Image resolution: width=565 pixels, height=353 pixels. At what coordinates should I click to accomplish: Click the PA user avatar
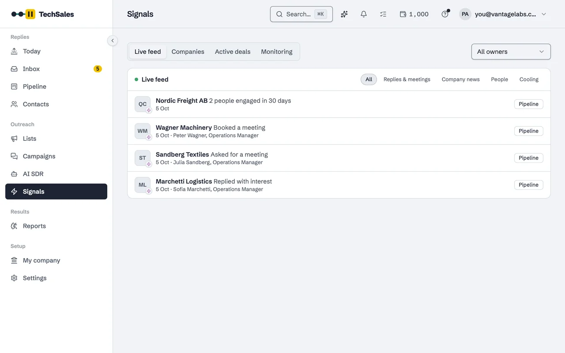click(465, 14)
